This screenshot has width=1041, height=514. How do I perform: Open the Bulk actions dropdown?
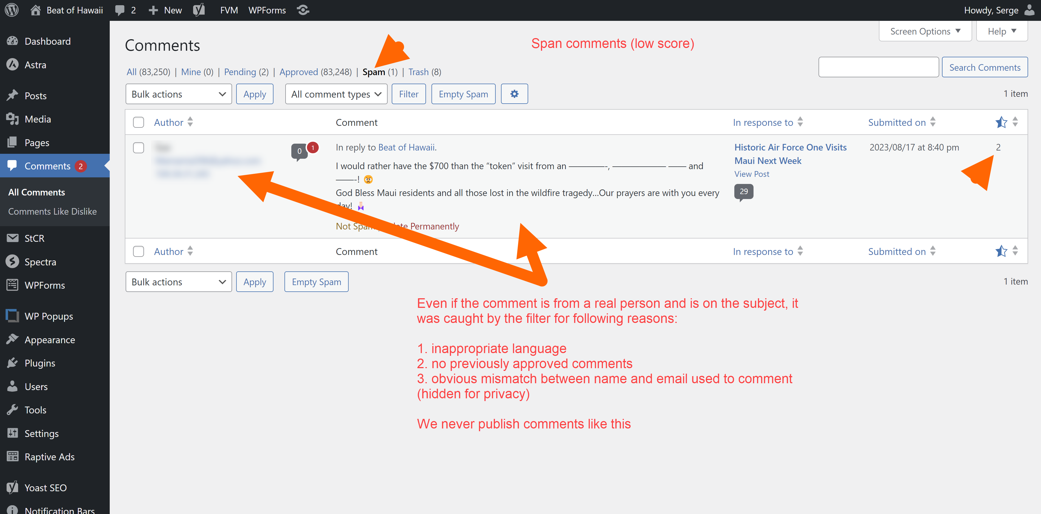(179, 94)
